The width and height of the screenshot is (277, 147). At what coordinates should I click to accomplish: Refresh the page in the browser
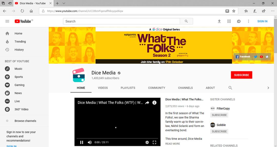22,11
